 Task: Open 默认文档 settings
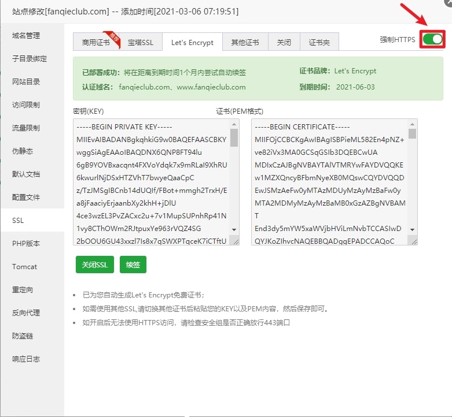(32, 174)
